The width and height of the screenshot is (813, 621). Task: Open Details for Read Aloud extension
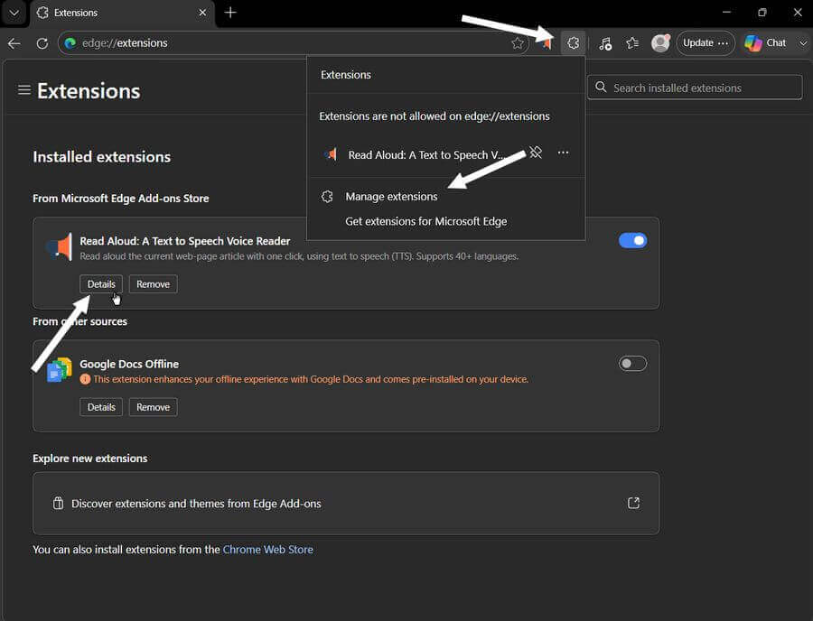click(x=101, y=284)
